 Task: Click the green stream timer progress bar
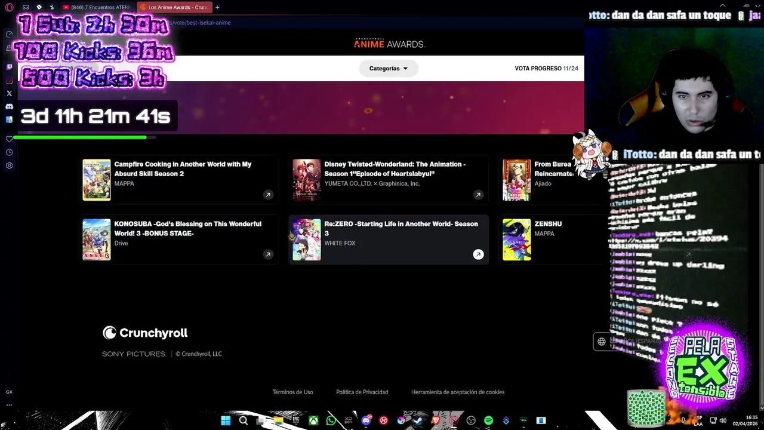(x=84, y=137)
